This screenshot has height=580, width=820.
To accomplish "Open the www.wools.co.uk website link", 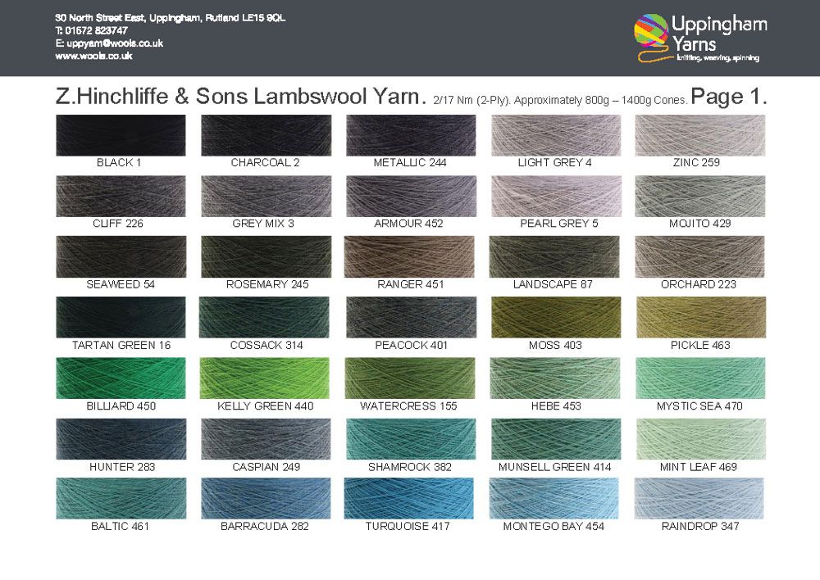I will 93,56.
